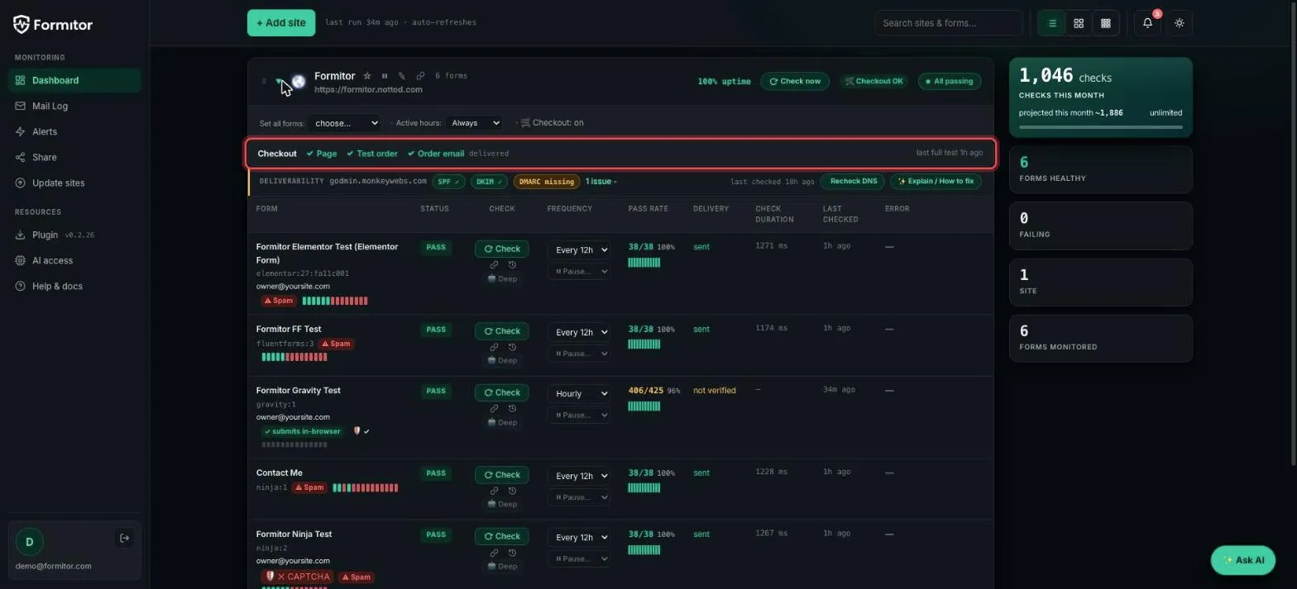The height and width of the screenshot is (589, 1297).
Task: Click the Formitor shield logo
Action: coord(22,24)
